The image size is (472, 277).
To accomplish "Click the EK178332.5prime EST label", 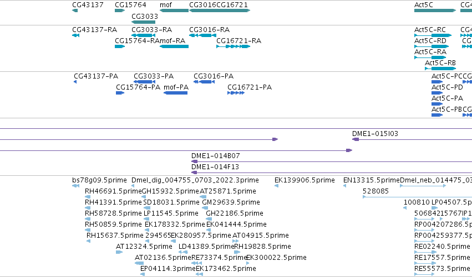I will click(175, 225).
